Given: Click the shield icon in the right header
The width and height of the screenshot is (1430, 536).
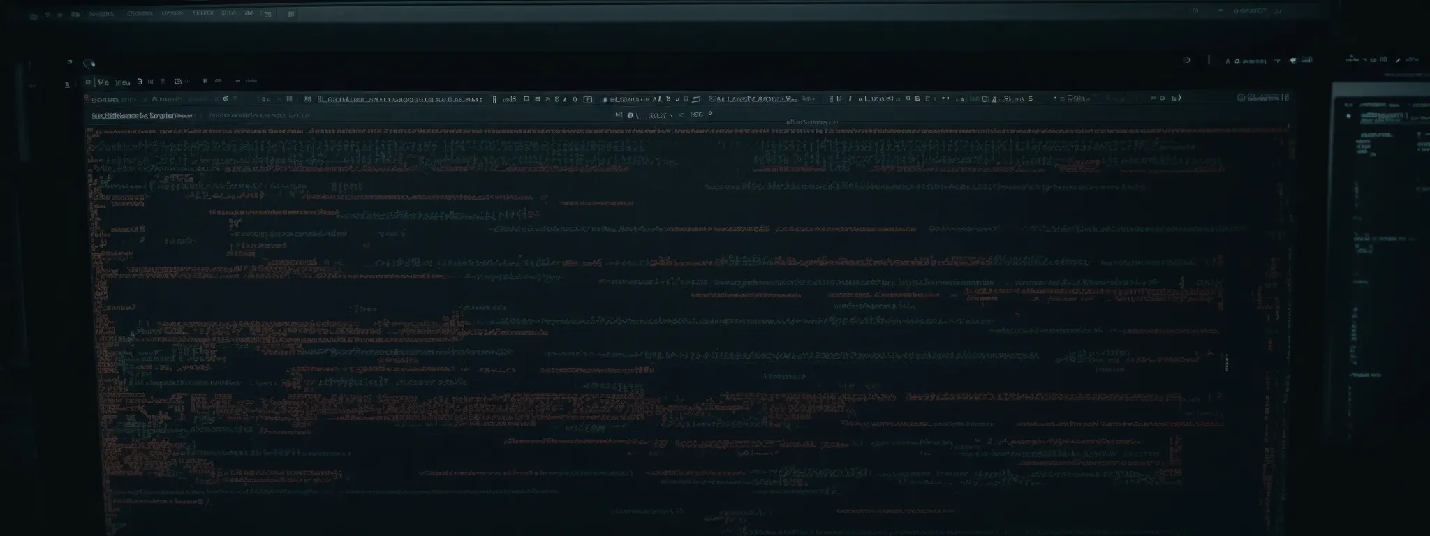Looking at the screenshot, I should coord(1292,61).
